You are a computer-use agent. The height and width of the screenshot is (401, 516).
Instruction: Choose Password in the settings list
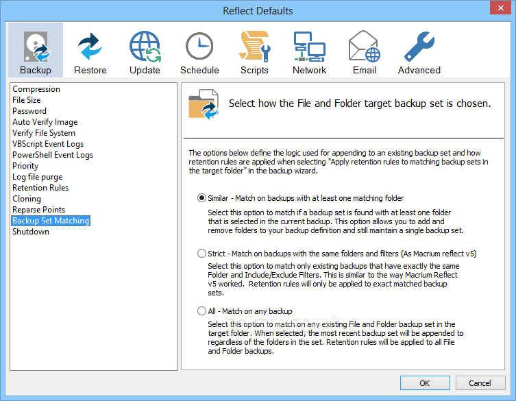[x=29, y=111]
